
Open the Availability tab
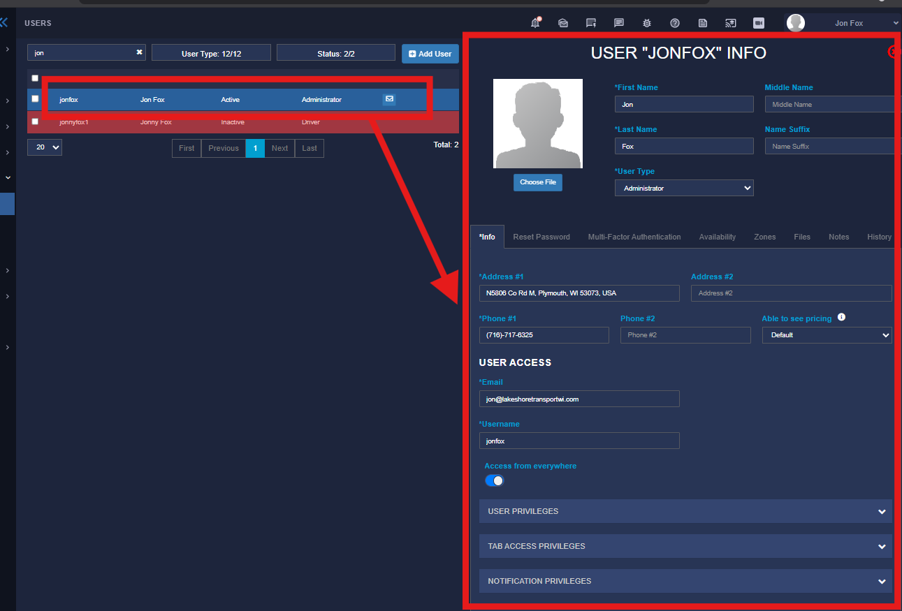coord(718,237)
